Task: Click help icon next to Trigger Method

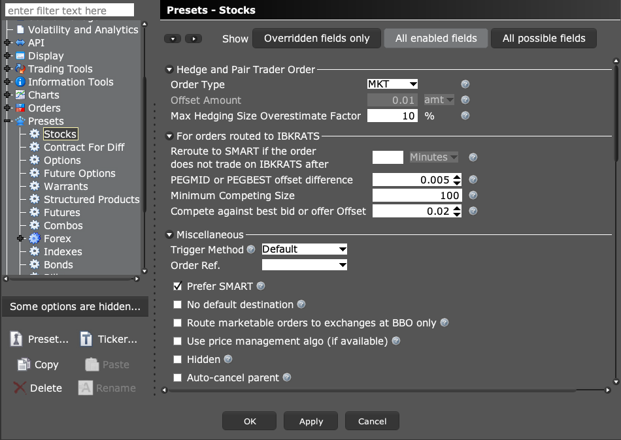Action: coord(251,249)
